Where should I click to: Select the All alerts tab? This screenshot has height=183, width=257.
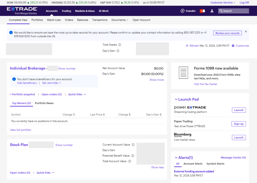(178, 164)
